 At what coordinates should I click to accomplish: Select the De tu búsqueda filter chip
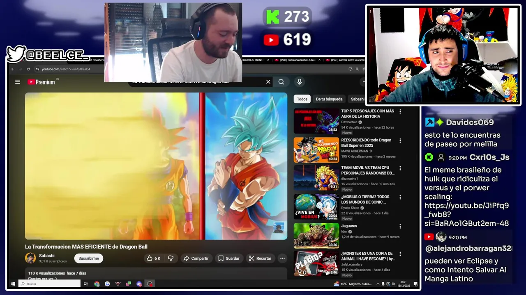point(329,99)
